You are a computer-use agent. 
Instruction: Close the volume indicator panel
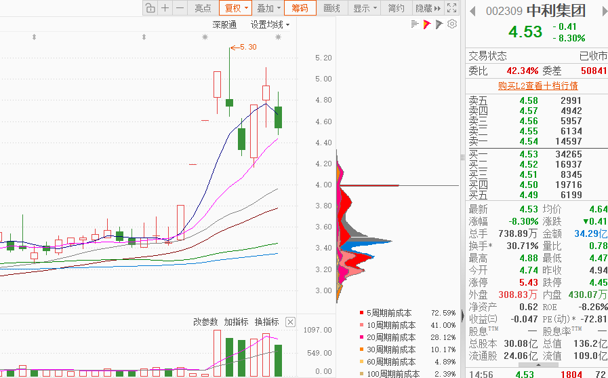pos(290,322)
